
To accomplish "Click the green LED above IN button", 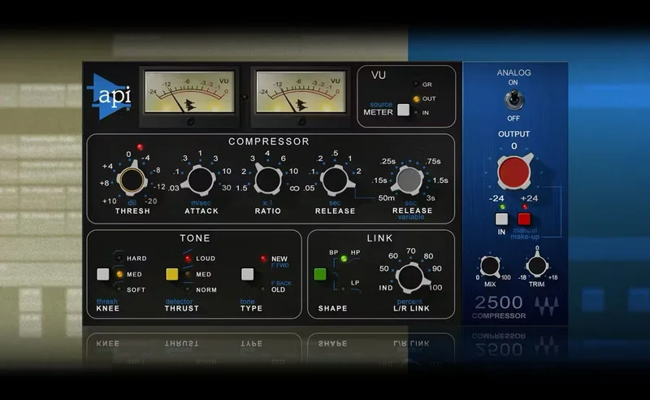I will tap(502, 207).
